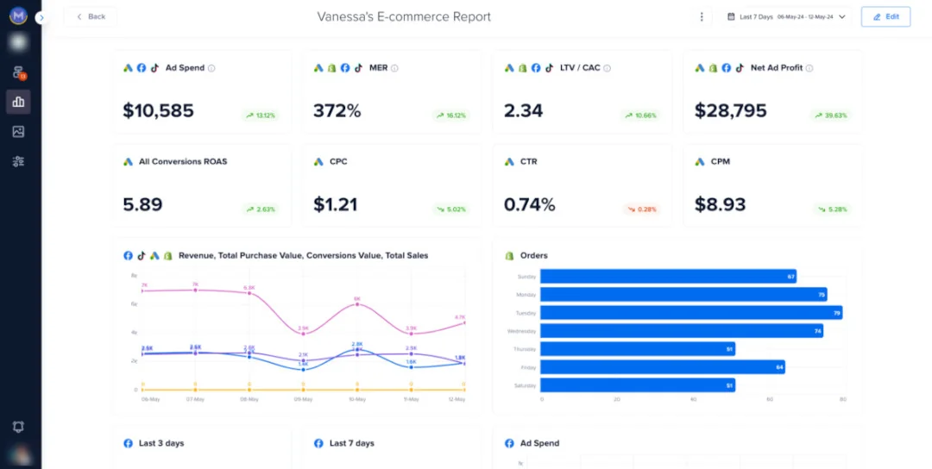Click the Last 3 days card title

point(161,443)
